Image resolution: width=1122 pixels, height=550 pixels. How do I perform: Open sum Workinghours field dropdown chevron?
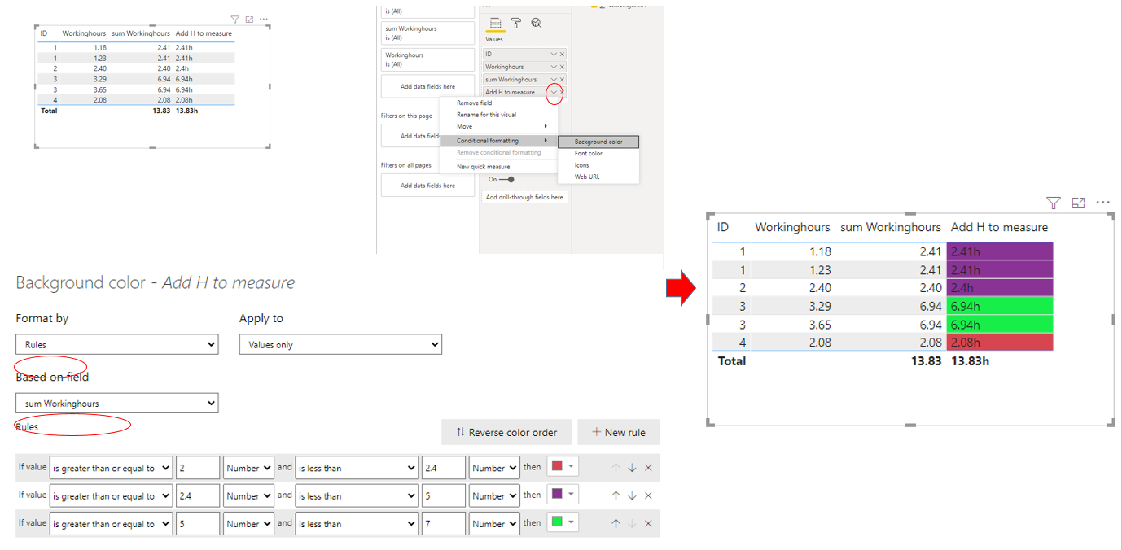(x=554, y=80)
